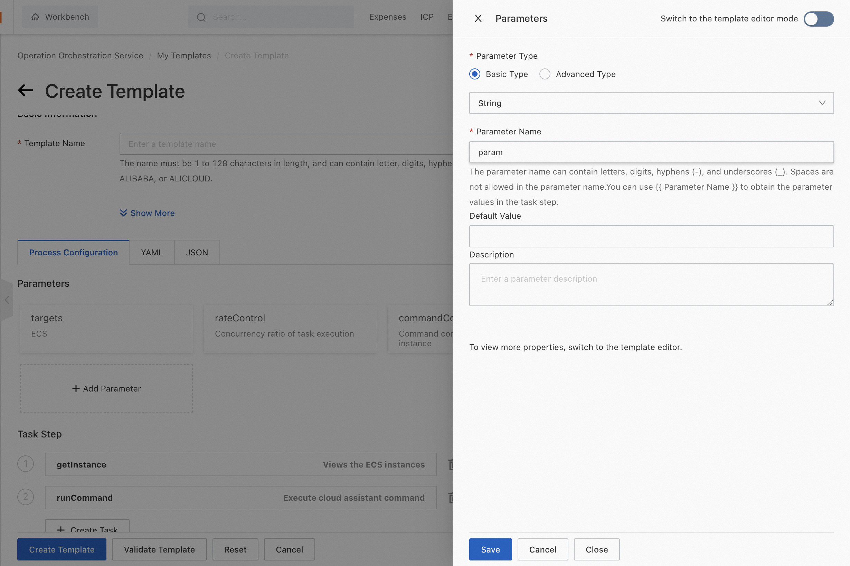This screenshot has width=850, height=566.
Task: Close the Parameters panel with X icon
Action: 478,18
